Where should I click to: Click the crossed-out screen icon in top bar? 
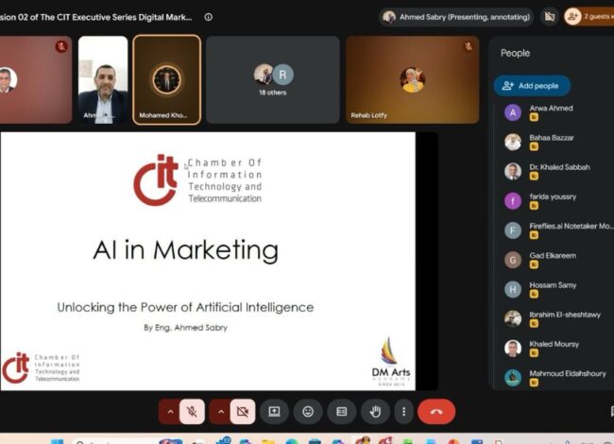coord(550,17)
